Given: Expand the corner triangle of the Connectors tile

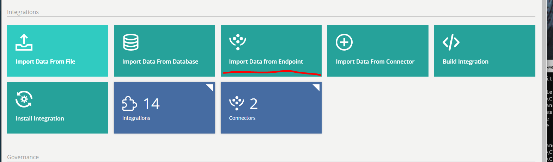Looking at the screenshot, I should tap(316, 88).
